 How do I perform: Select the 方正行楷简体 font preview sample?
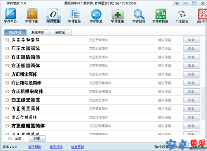click(24, 117)
